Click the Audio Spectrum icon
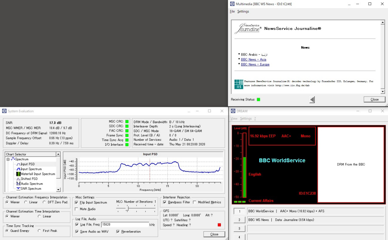Screen dimensions: 388x240 [x=18, y=184]
